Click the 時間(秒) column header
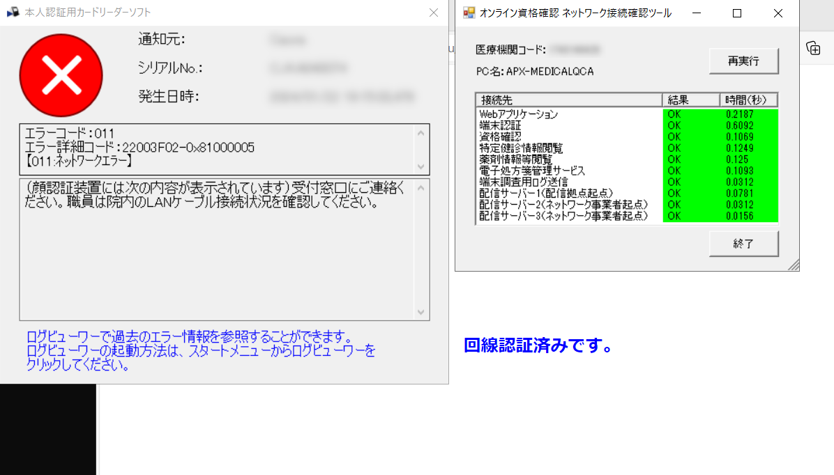The height and width of the screenshot is (475, 834). point(748,100)
